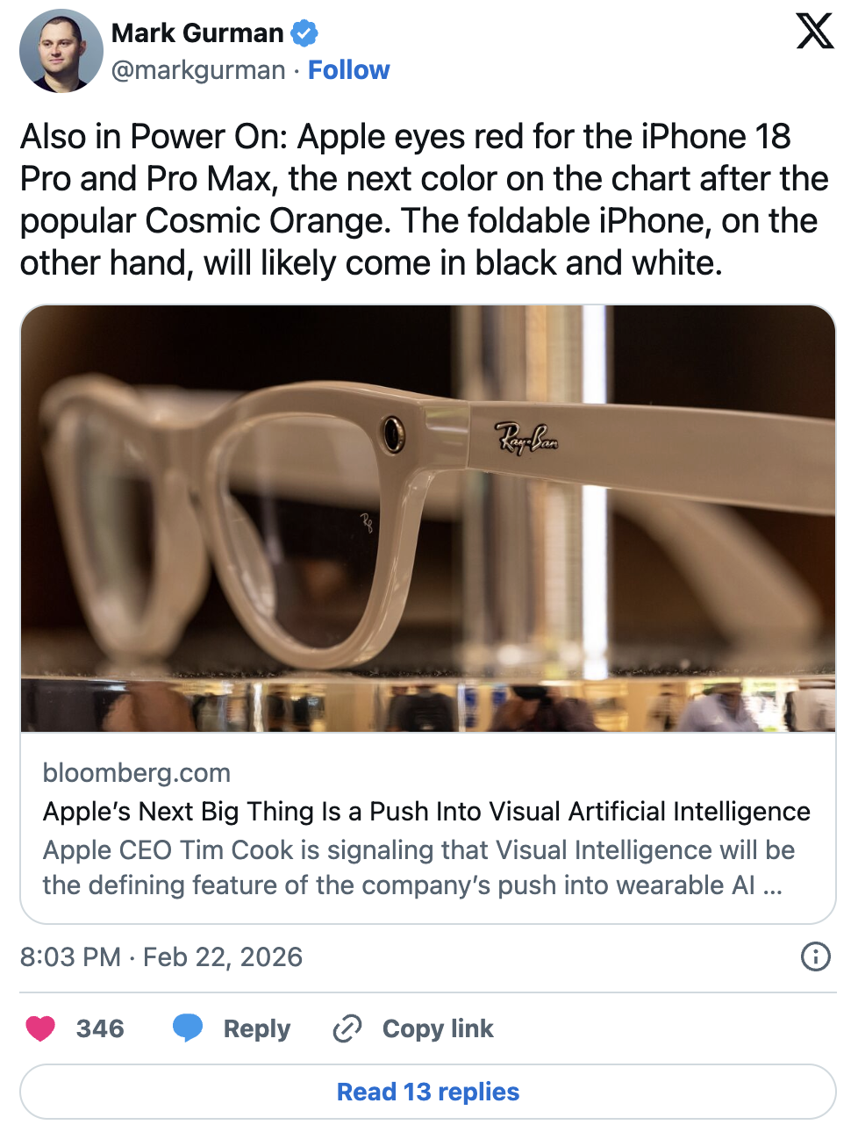This screenshot has width=858, height=1139.
Task: Click the Reply text label
Action: pyautogui.click(x=256, y=1028)
